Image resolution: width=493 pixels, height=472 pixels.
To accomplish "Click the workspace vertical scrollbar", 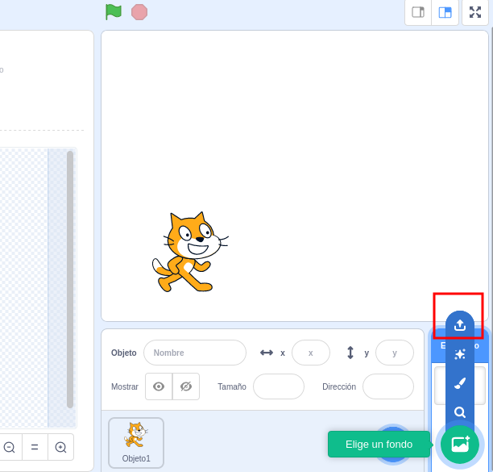I will tap(70, 279).
